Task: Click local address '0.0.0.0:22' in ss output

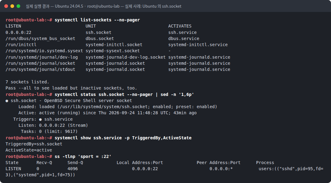Action: [145, 169]
